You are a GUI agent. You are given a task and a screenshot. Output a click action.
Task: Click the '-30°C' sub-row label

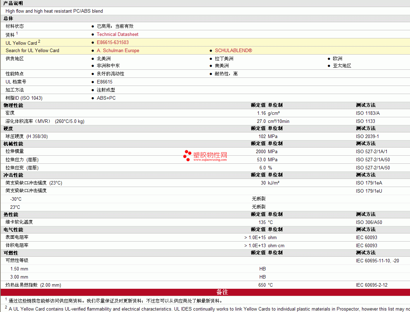point(16,199)
